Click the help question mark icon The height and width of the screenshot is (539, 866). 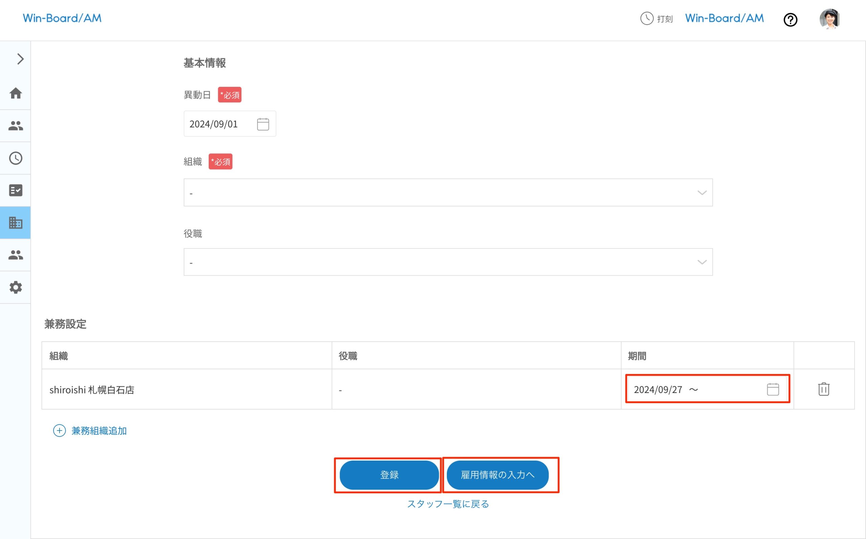[x=790, y=20]
